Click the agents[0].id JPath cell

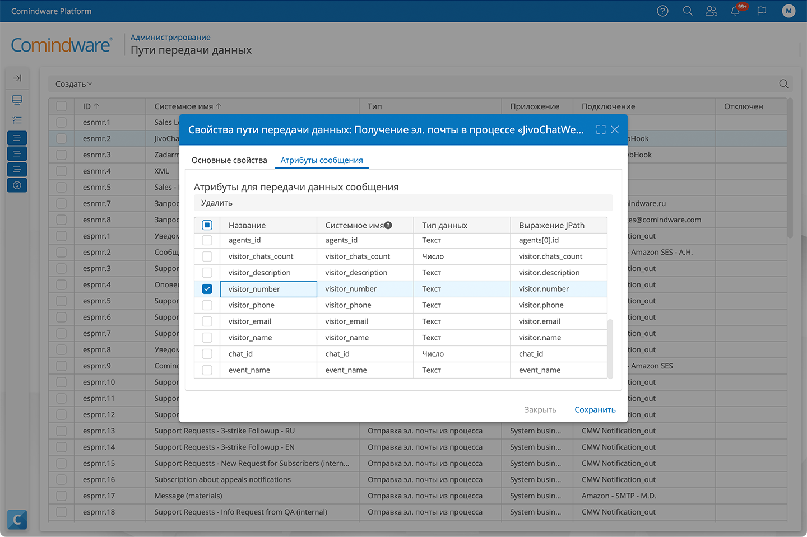559,240
